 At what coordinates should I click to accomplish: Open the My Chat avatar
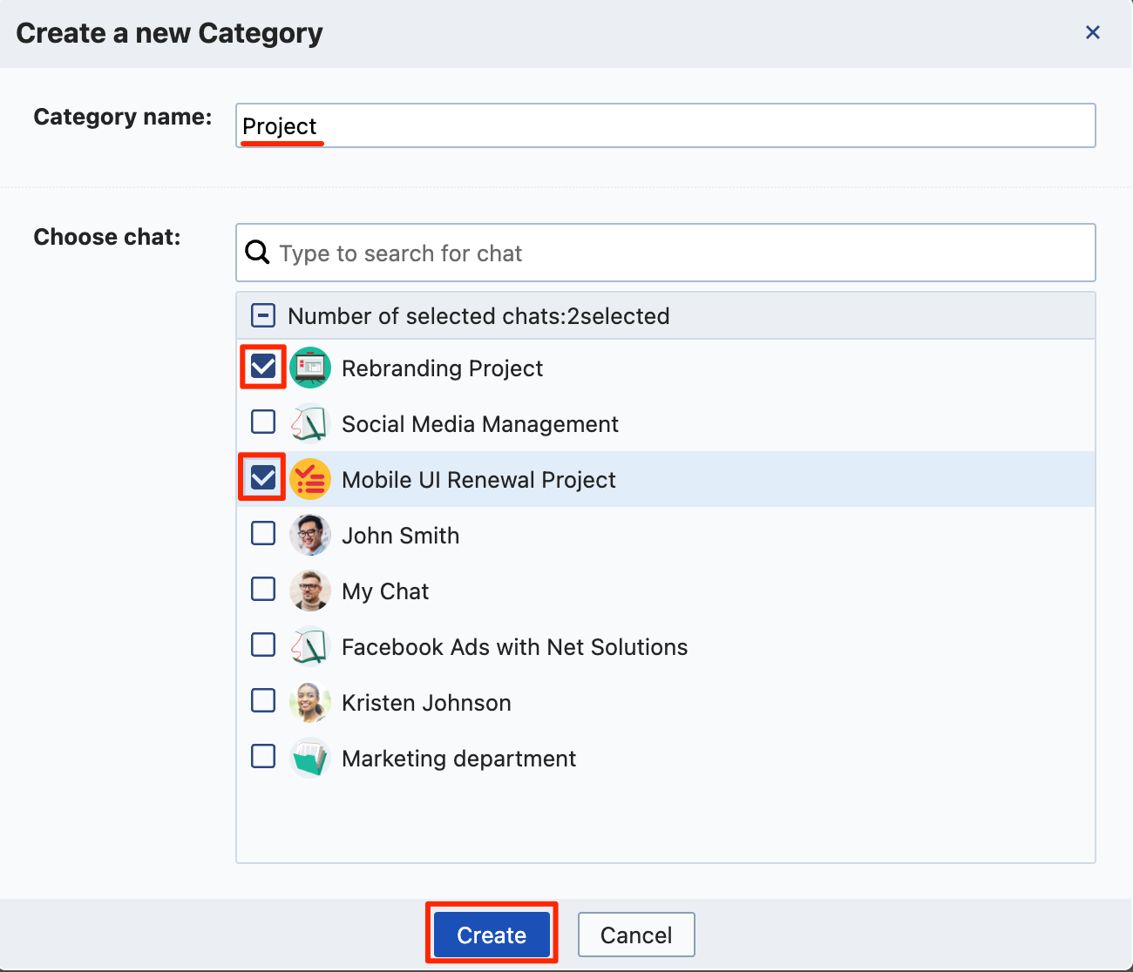pyautogui.click(x=310, y=591)
